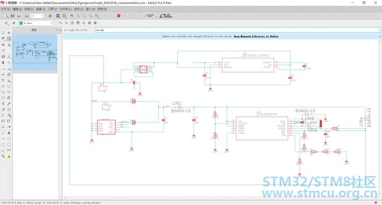Click the sheet thumbnail preview
Screen dimensions: 382x205
pyautogui.click(x=35, y=52)
